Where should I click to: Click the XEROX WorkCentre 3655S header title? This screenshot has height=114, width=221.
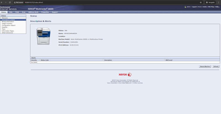coord(41,9)
